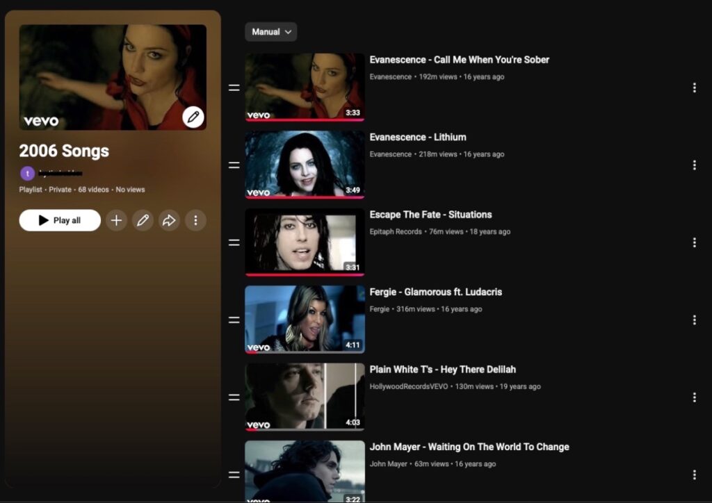Click the large playlist cover thumbnail
The height and width of the screenshot is (503, 712).
tap(113, 77)
